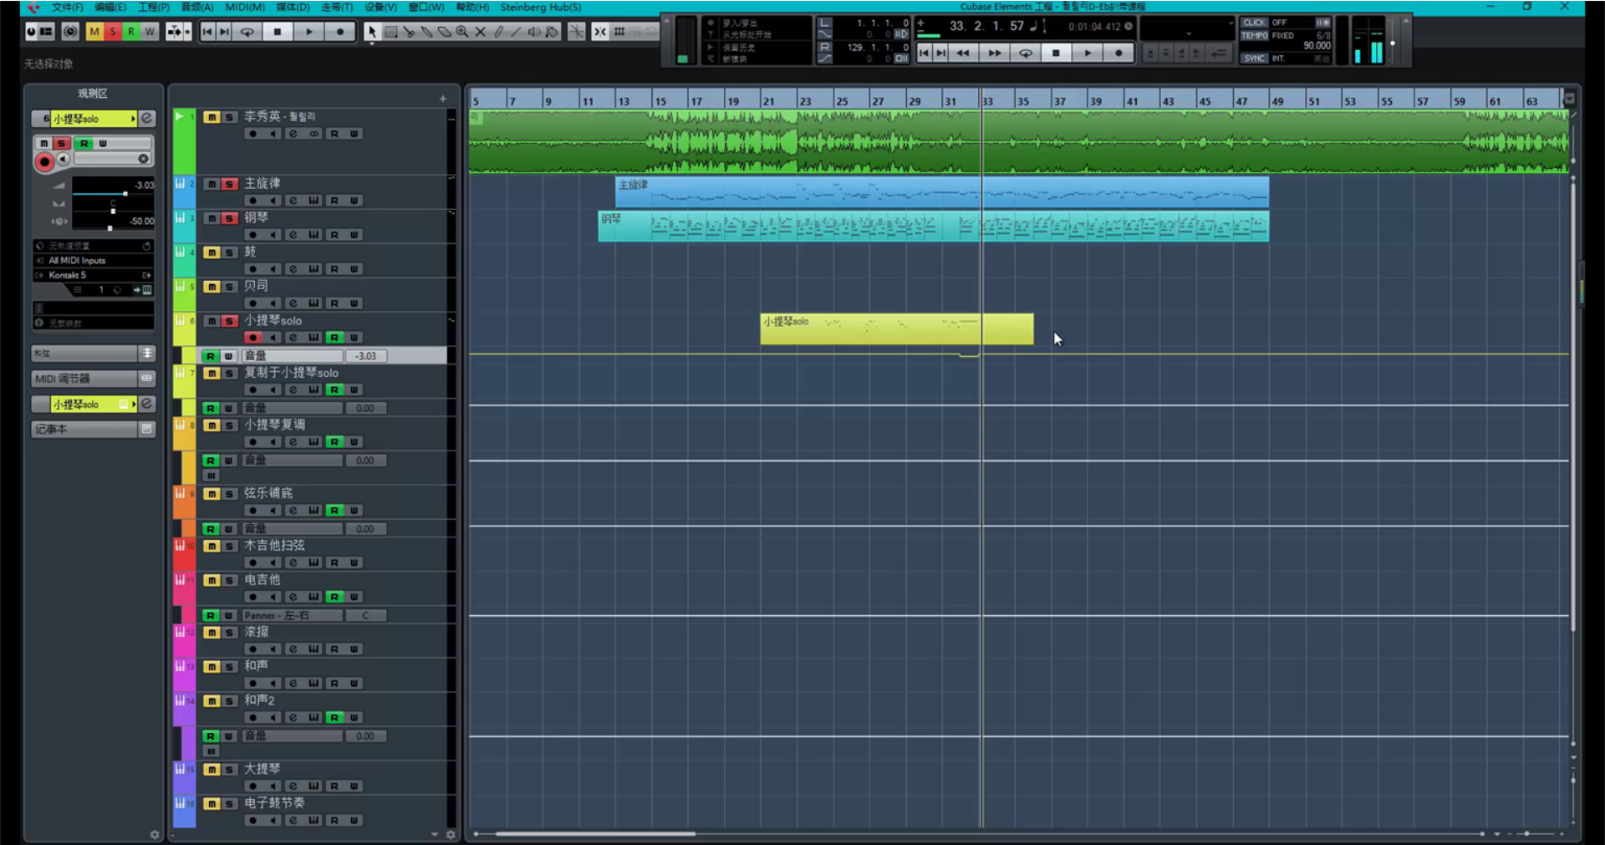Solo the 钢琴 track

229,218
